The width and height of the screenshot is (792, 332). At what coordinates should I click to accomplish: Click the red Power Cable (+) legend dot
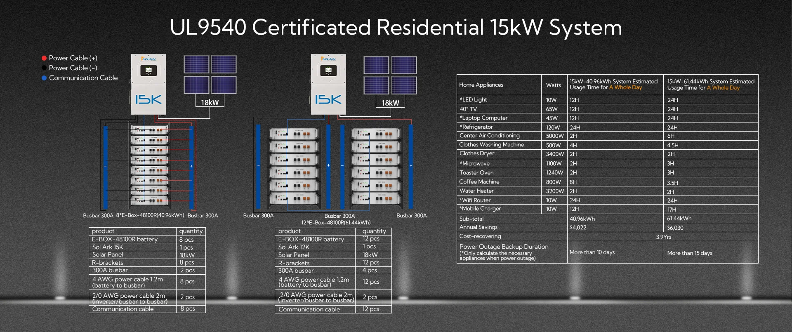click(x=44, y=58)
